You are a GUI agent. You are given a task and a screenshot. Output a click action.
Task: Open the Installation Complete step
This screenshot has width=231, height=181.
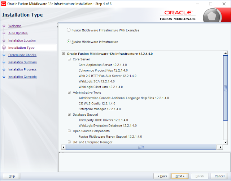coord(22,77)
